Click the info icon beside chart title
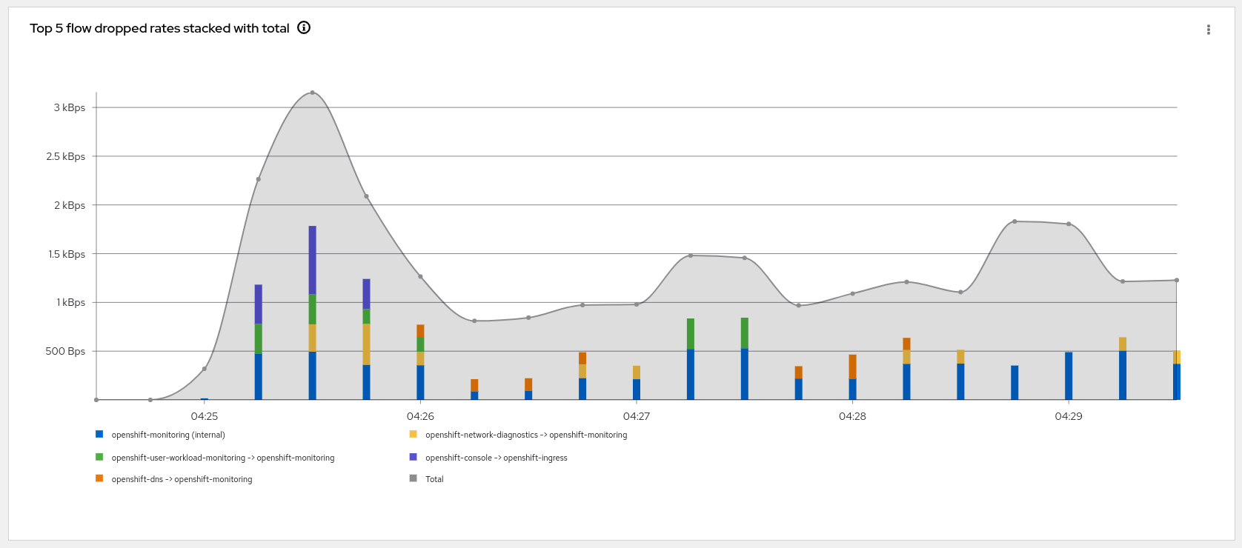 (x=304, y=28)
